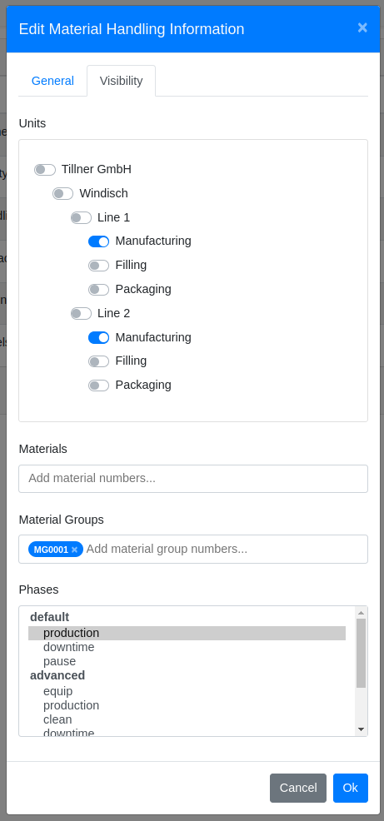Turn on the Line 1 switch
The height and width of the screenshot is (821, 384).
point(81,218)
